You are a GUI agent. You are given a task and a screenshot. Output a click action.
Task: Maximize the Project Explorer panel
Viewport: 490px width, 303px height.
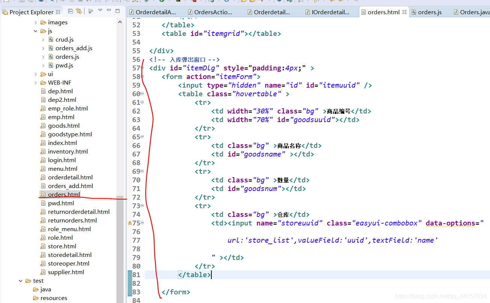coord(118,11)
